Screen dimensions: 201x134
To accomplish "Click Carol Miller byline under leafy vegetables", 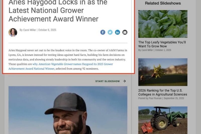I will (x=147, y=50).
